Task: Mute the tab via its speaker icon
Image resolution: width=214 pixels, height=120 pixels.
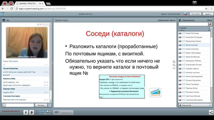Action: click(40, 4)
